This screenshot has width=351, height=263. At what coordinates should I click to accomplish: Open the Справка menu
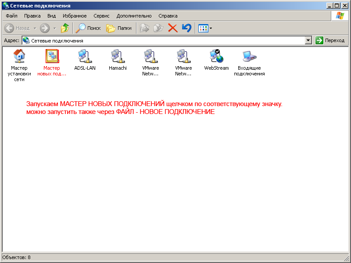[168, 16]
